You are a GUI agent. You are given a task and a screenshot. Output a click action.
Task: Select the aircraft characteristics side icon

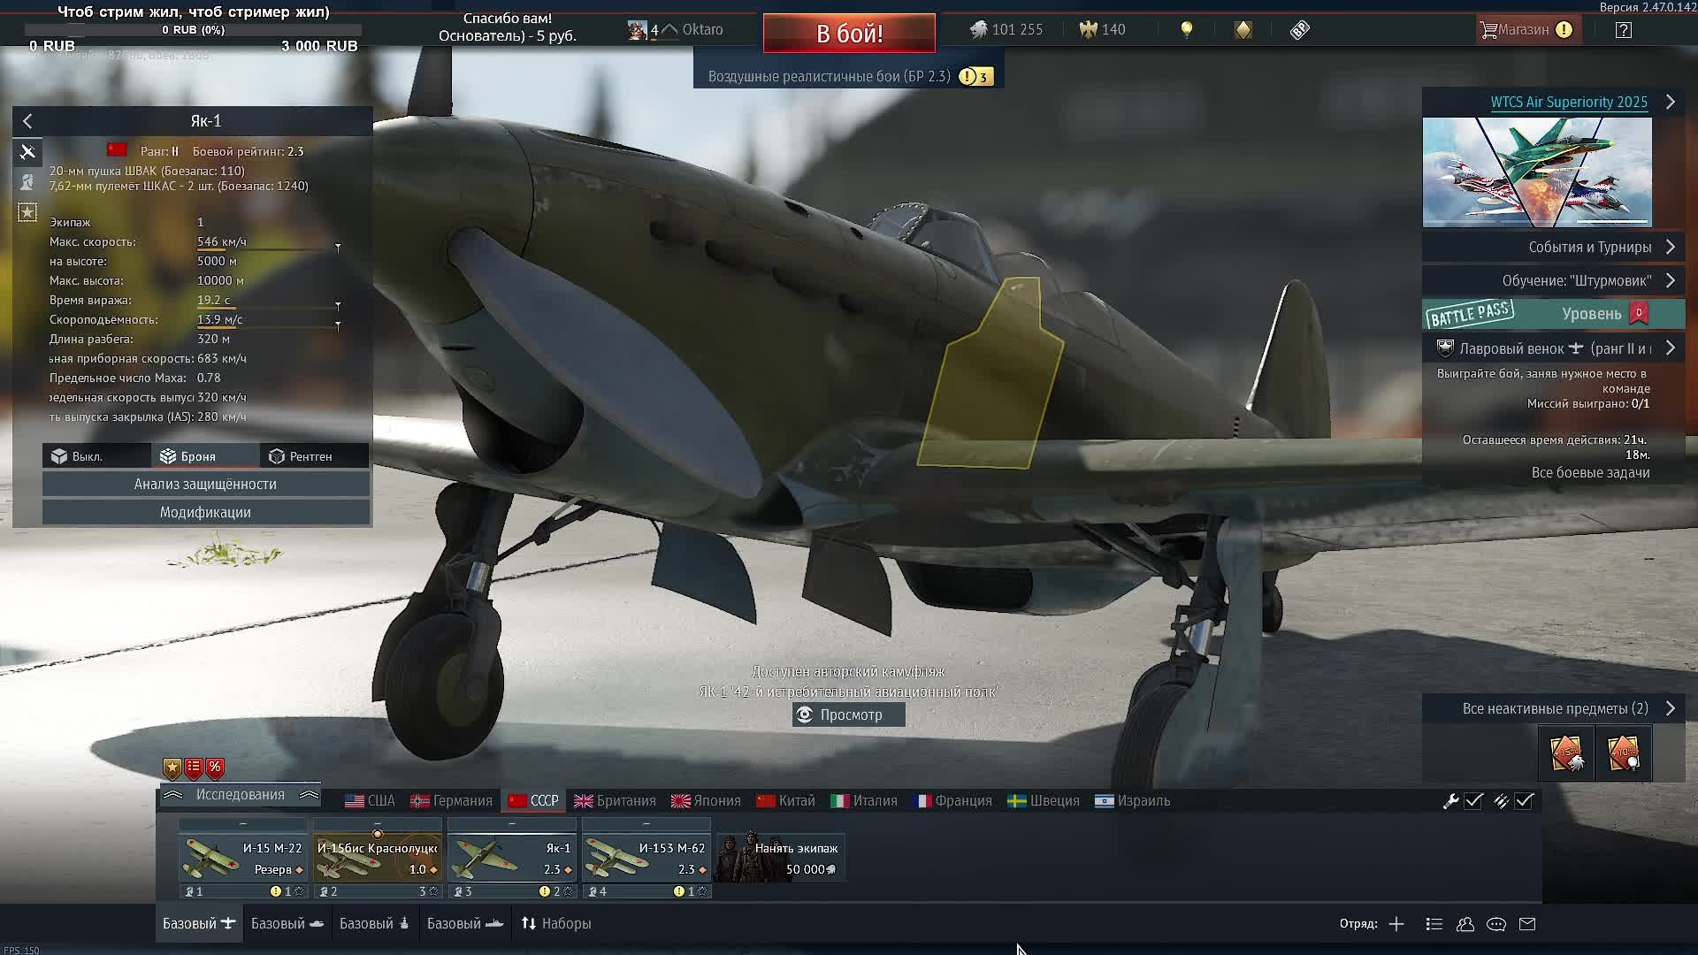click(x=27, y=152)
